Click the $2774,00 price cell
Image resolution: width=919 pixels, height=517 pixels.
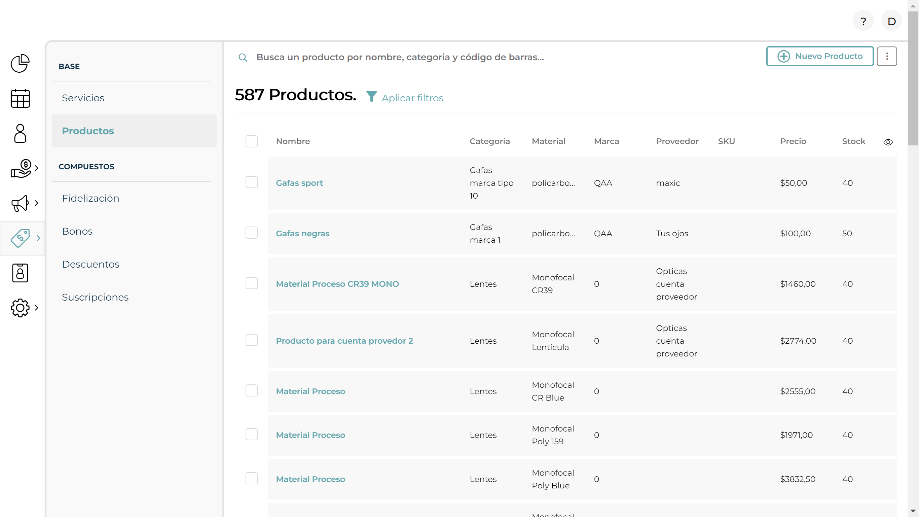(798, 341)
